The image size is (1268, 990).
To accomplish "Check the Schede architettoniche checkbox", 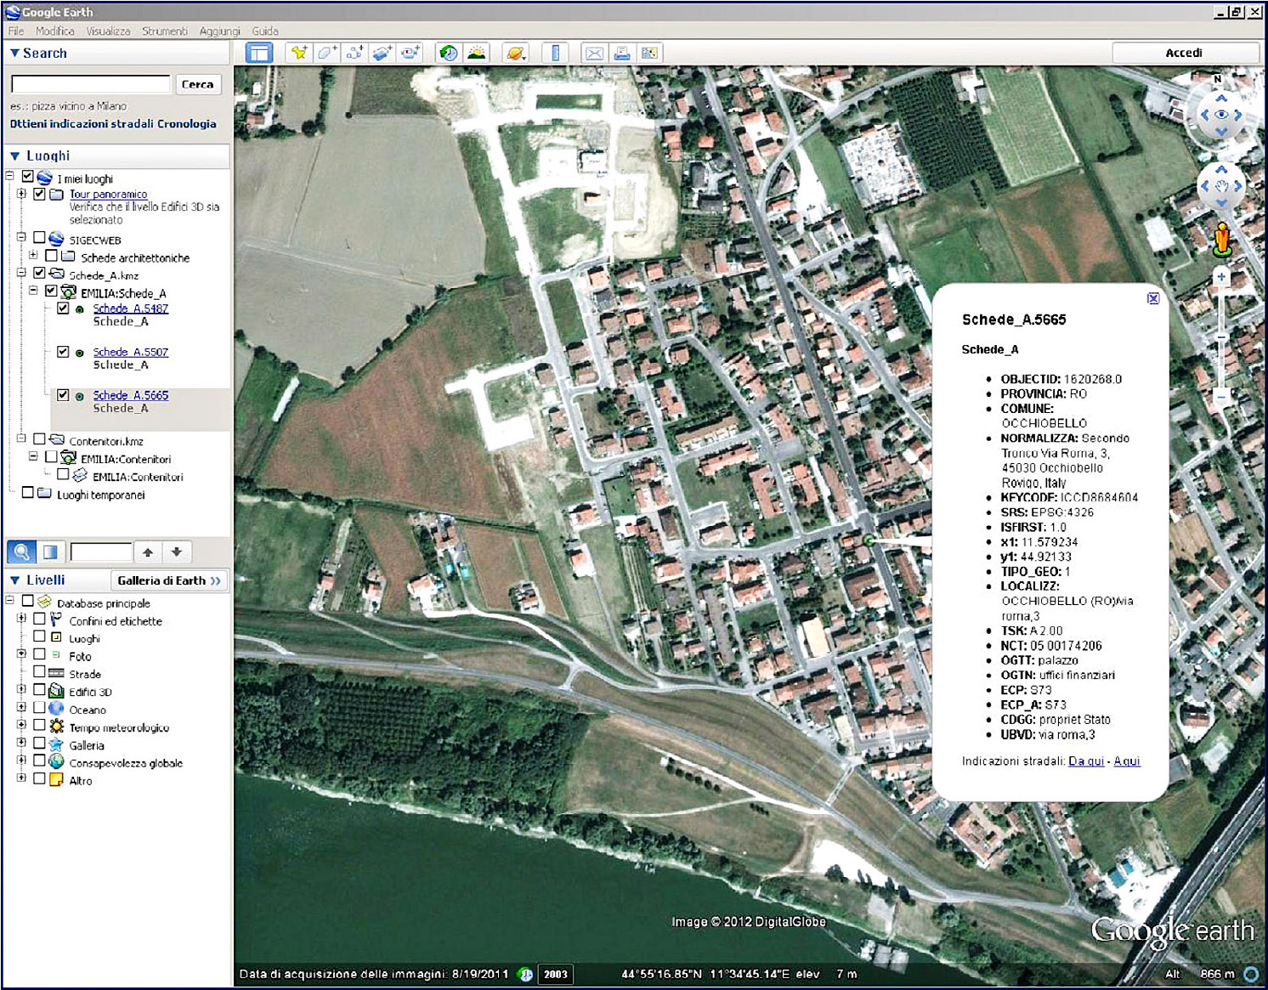I will (51, 256).
